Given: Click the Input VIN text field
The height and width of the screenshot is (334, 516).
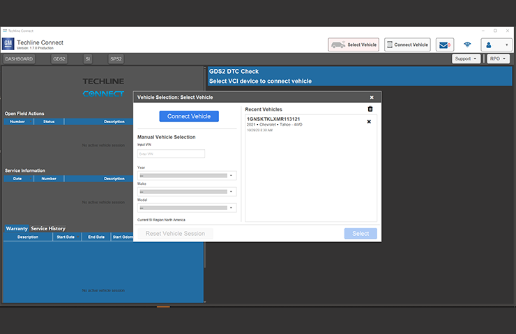Looking at the screenshot, I should coord(171,154).
